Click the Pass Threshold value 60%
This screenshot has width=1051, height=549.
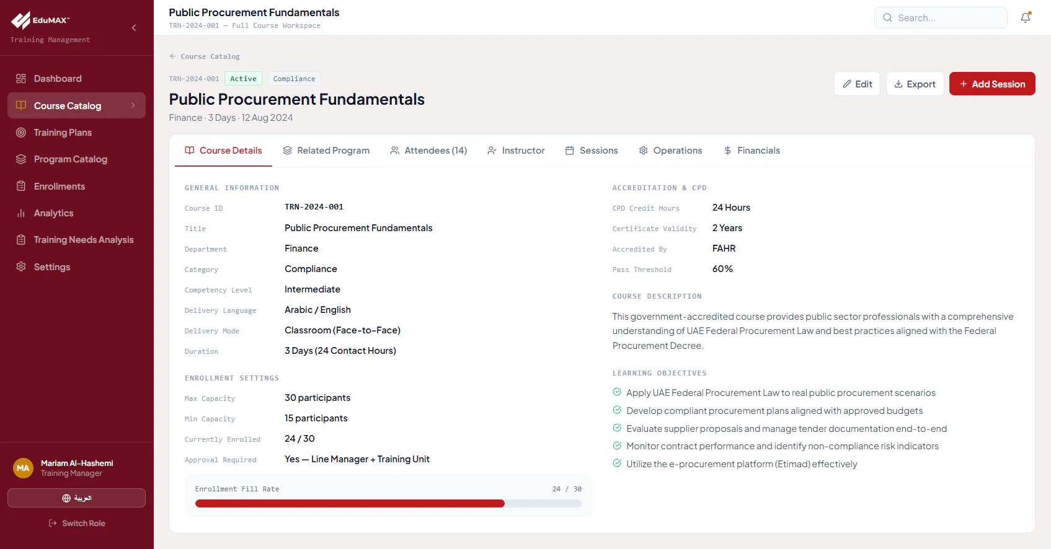pos(722,269)
